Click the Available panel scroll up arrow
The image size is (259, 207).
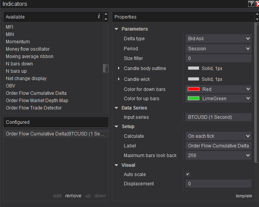pyautogui.click(x=106, y=14)
